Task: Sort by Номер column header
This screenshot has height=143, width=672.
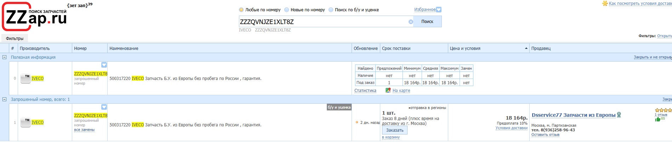Action: coord(80,48)
